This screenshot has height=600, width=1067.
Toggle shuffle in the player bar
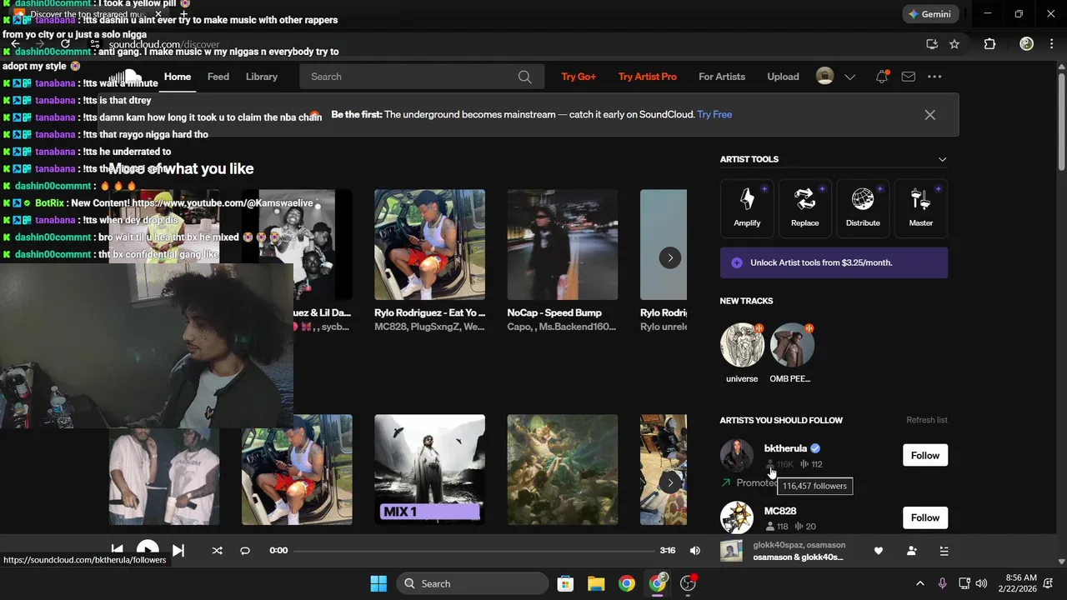click(217, 550)
